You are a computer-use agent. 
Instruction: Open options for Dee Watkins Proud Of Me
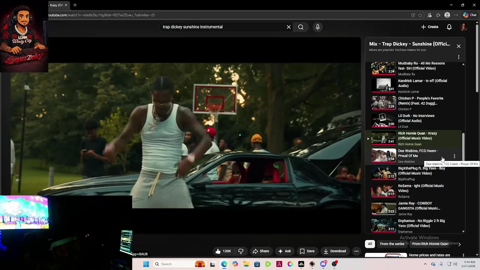click(x=454, y=156)
